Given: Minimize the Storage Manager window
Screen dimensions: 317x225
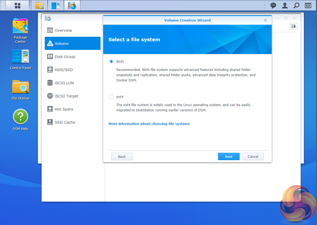Looking at the screenshot, I should pos(277,18).
